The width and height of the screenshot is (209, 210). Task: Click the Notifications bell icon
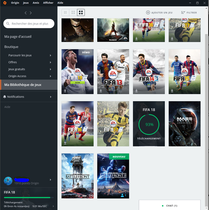click(x=5, y=97)
